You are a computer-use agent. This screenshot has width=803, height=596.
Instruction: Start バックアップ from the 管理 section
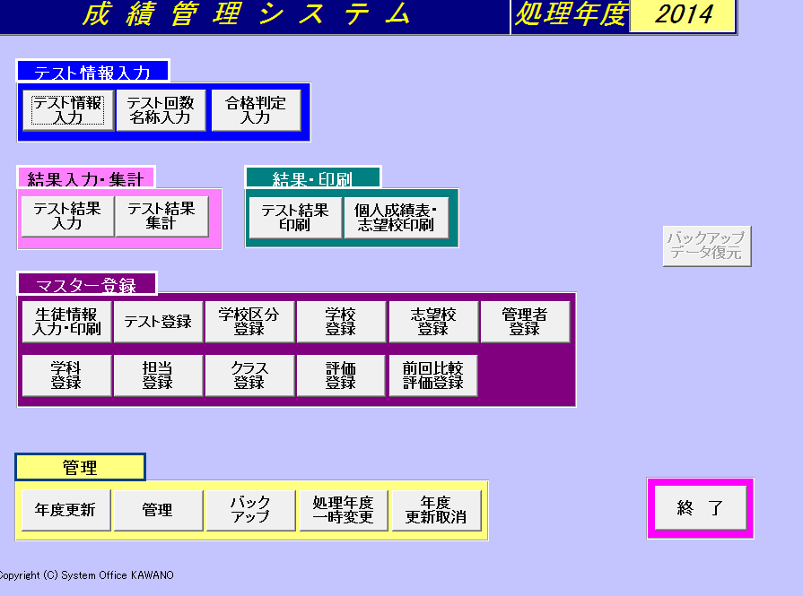click(250, 510)
